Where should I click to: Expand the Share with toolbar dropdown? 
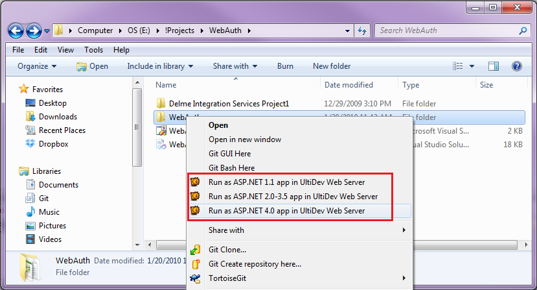point(235,66)
